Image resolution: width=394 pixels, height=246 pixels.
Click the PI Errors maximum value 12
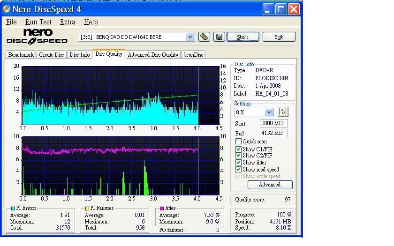point(68,222)
